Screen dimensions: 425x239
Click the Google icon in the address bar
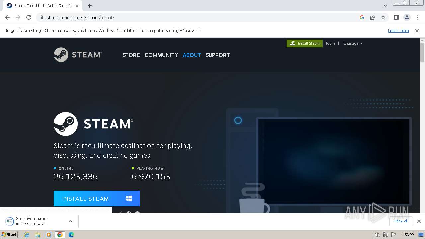[362, 17]
